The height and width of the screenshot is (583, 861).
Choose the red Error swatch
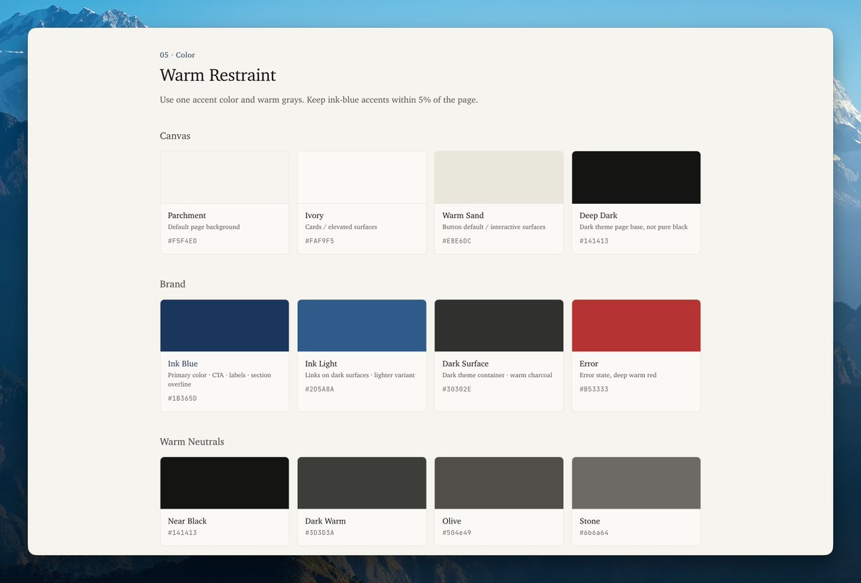pos(636,326)
